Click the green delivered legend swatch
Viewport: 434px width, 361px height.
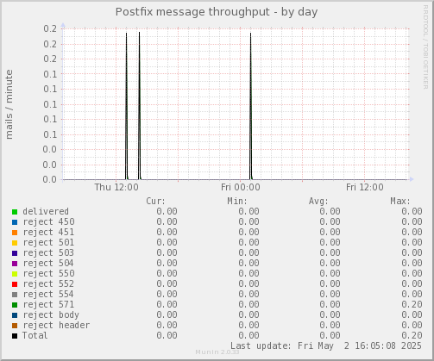(15, 212)
